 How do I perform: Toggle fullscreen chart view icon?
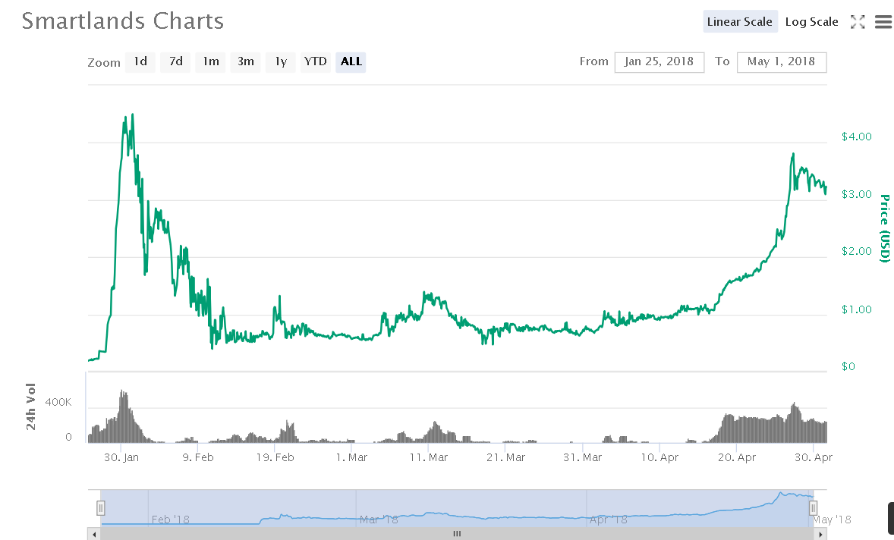coord(858,22)
